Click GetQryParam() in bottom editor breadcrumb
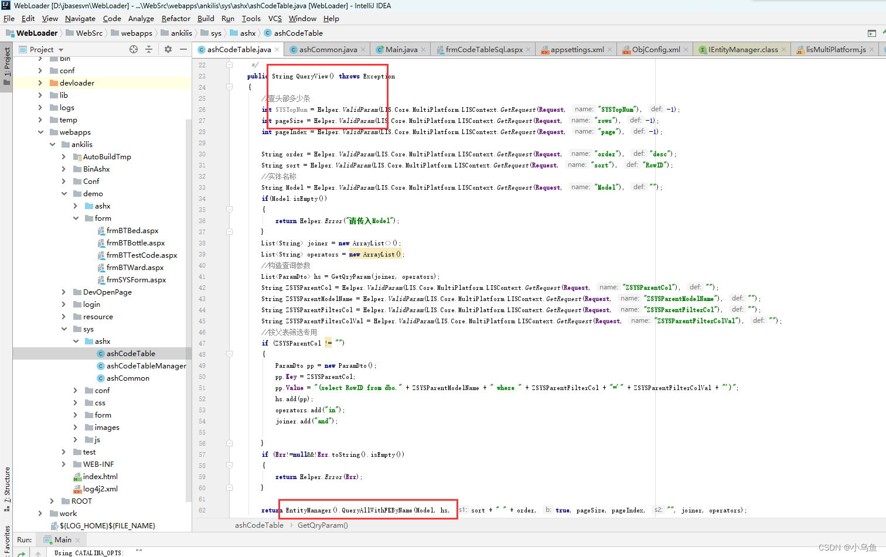Screen dimensions: 886x557 (323, 525)
